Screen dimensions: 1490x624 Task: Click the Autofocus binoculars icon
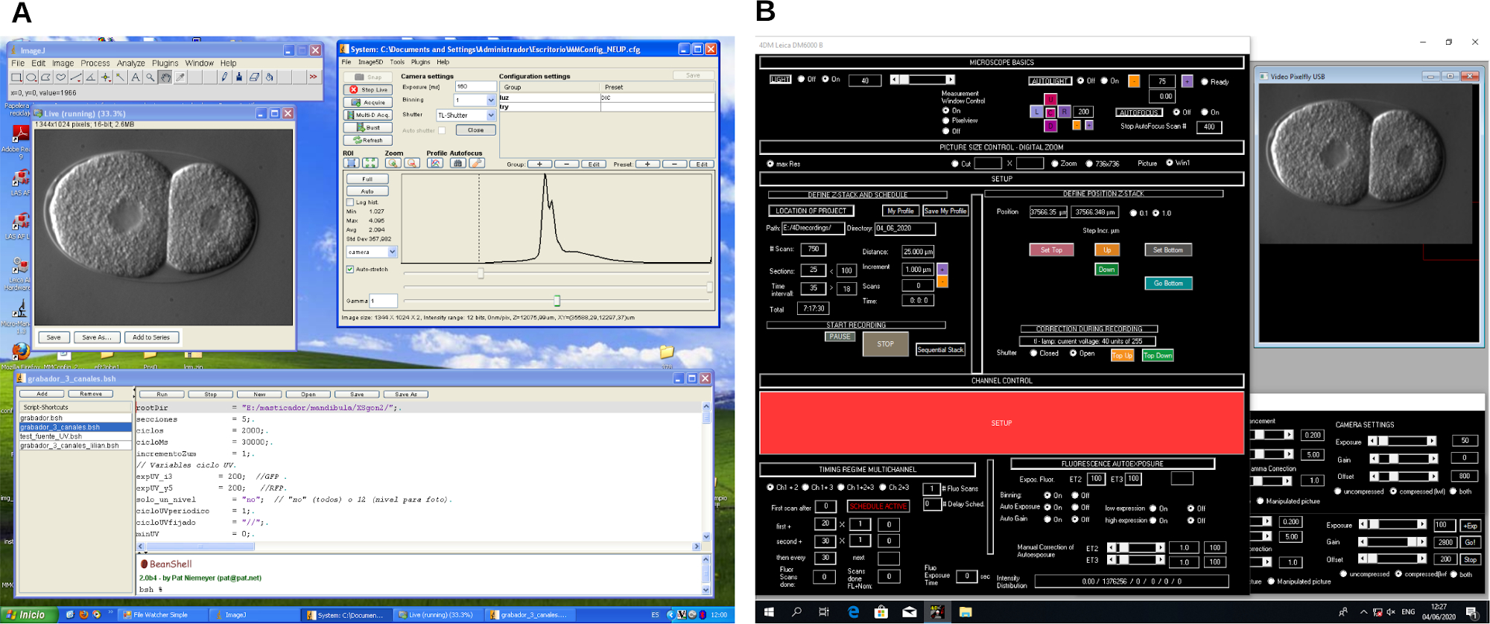click(x=458, y=163)
